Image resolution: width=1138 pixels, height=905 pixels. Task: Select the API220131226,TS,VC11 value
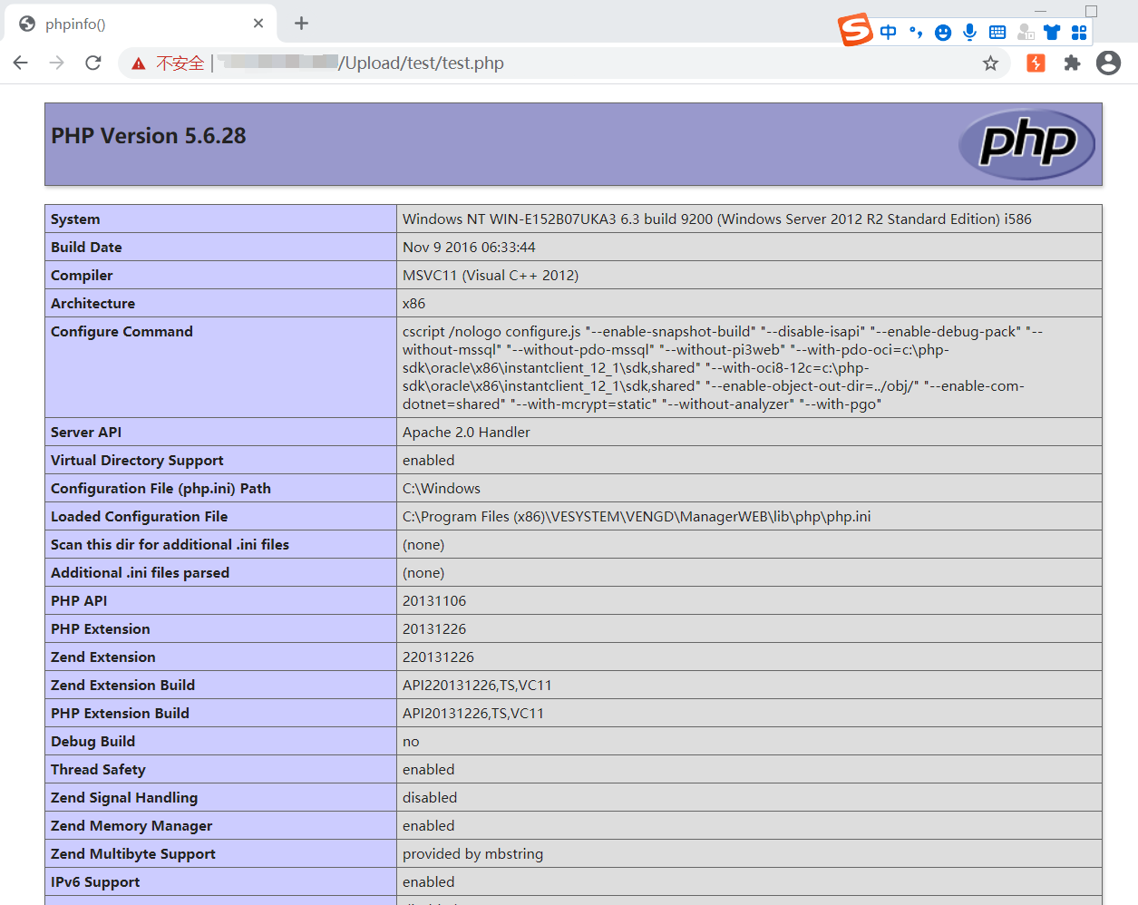pos(477,686)
